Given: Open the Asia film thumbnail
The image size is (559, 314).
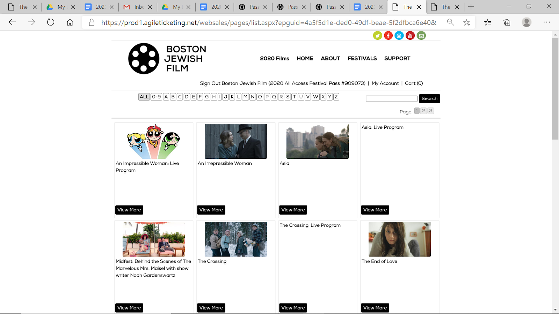Looking at the screenshot, I should 318,141.
